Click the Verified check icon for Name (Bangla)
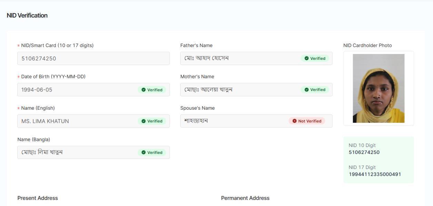Image resolution: width=433 pixels, height=206 pixels. click(x=143, y=152)
